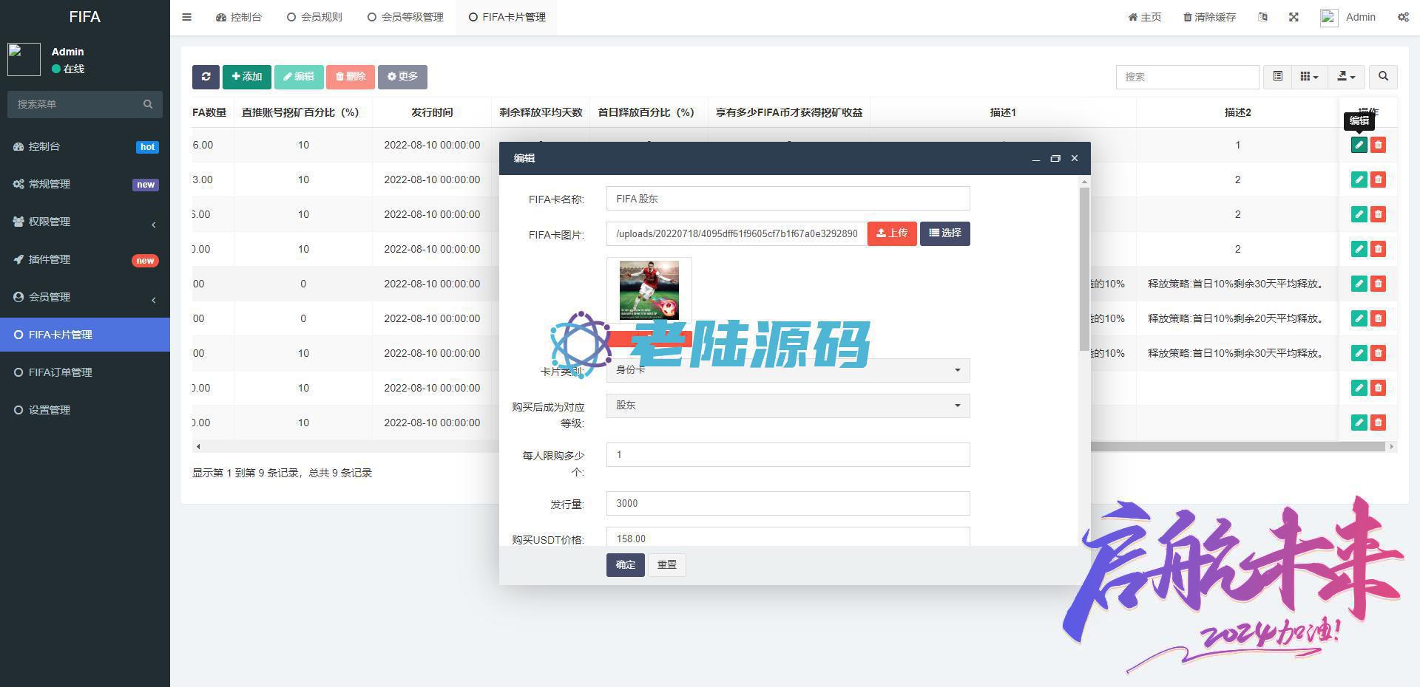Click the green 添加 add button
Viewport: 1420px width, 687px height.
click(247, 77)
